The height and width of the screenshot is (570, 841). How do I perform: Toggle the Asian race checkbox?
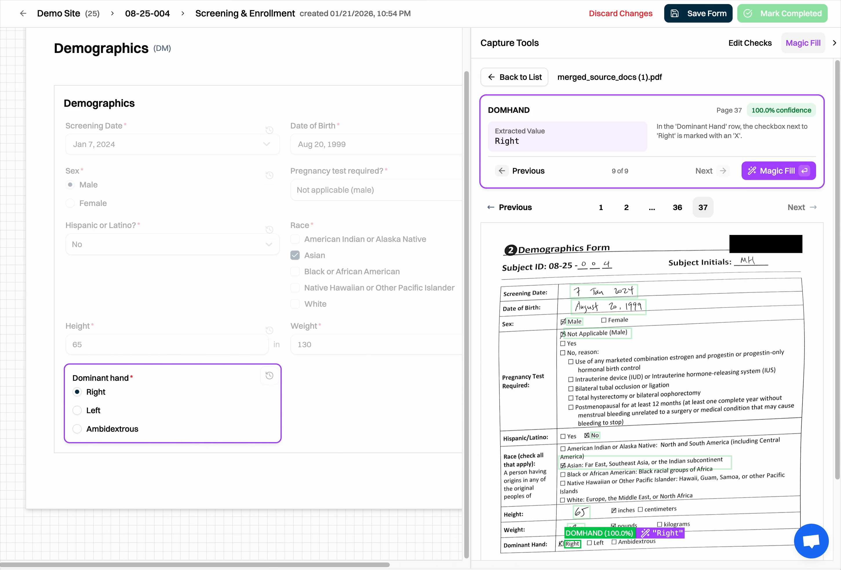tap(295, 255)
